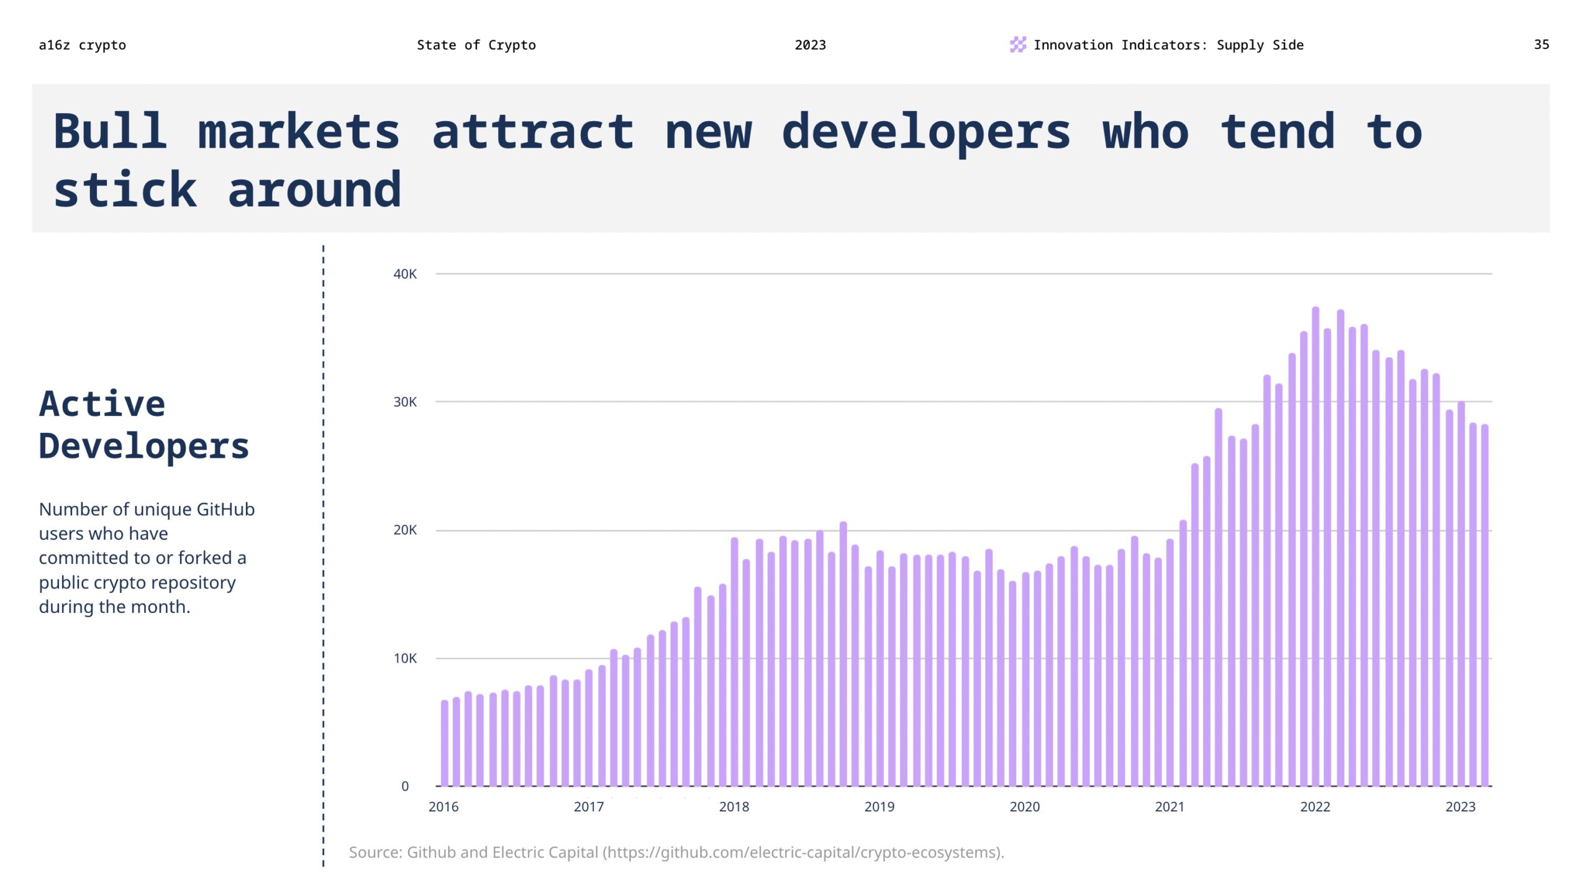
Task: Select the a16z crypto logo text
Action: pyautogui.click(x=83, y=44)
